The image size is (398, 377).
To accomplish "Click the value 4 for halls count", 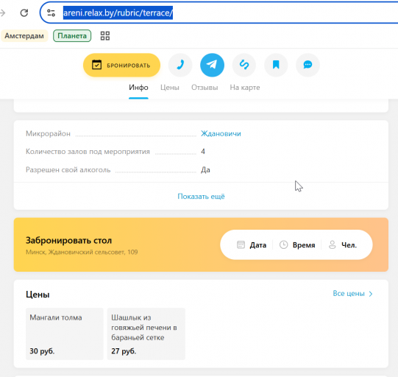I will [x=203, y=152].
